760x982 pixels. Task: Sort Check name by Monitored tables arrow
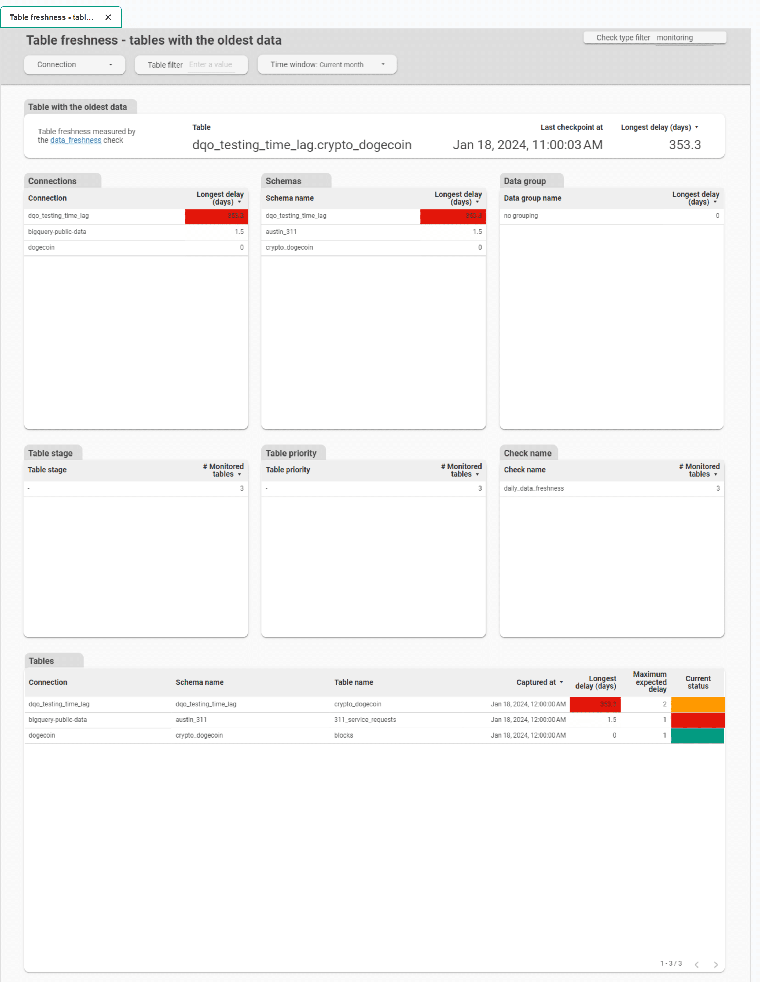(715, 474)
